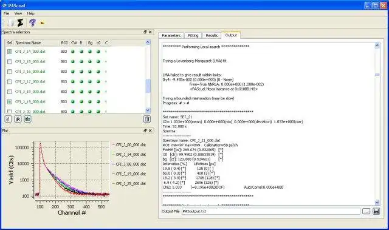The image size is (389, 230).
Task: Float the Spectra selection panel
Action: point(145,32)
